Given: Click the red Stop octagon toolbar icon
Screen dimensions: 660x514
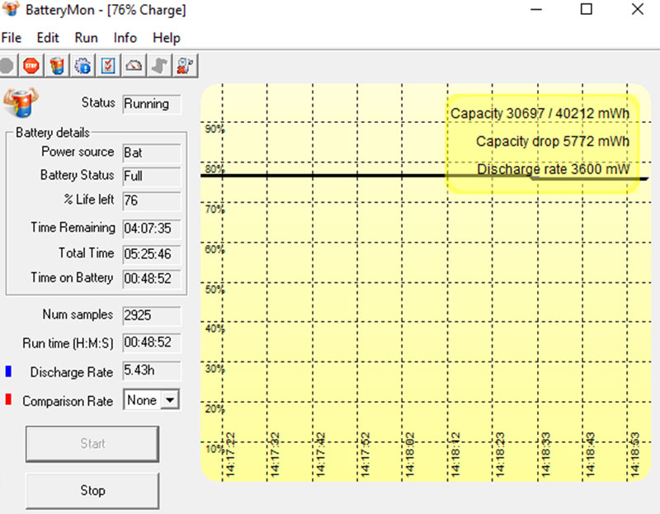Looking at the screenshot, I should coord(31,65).
